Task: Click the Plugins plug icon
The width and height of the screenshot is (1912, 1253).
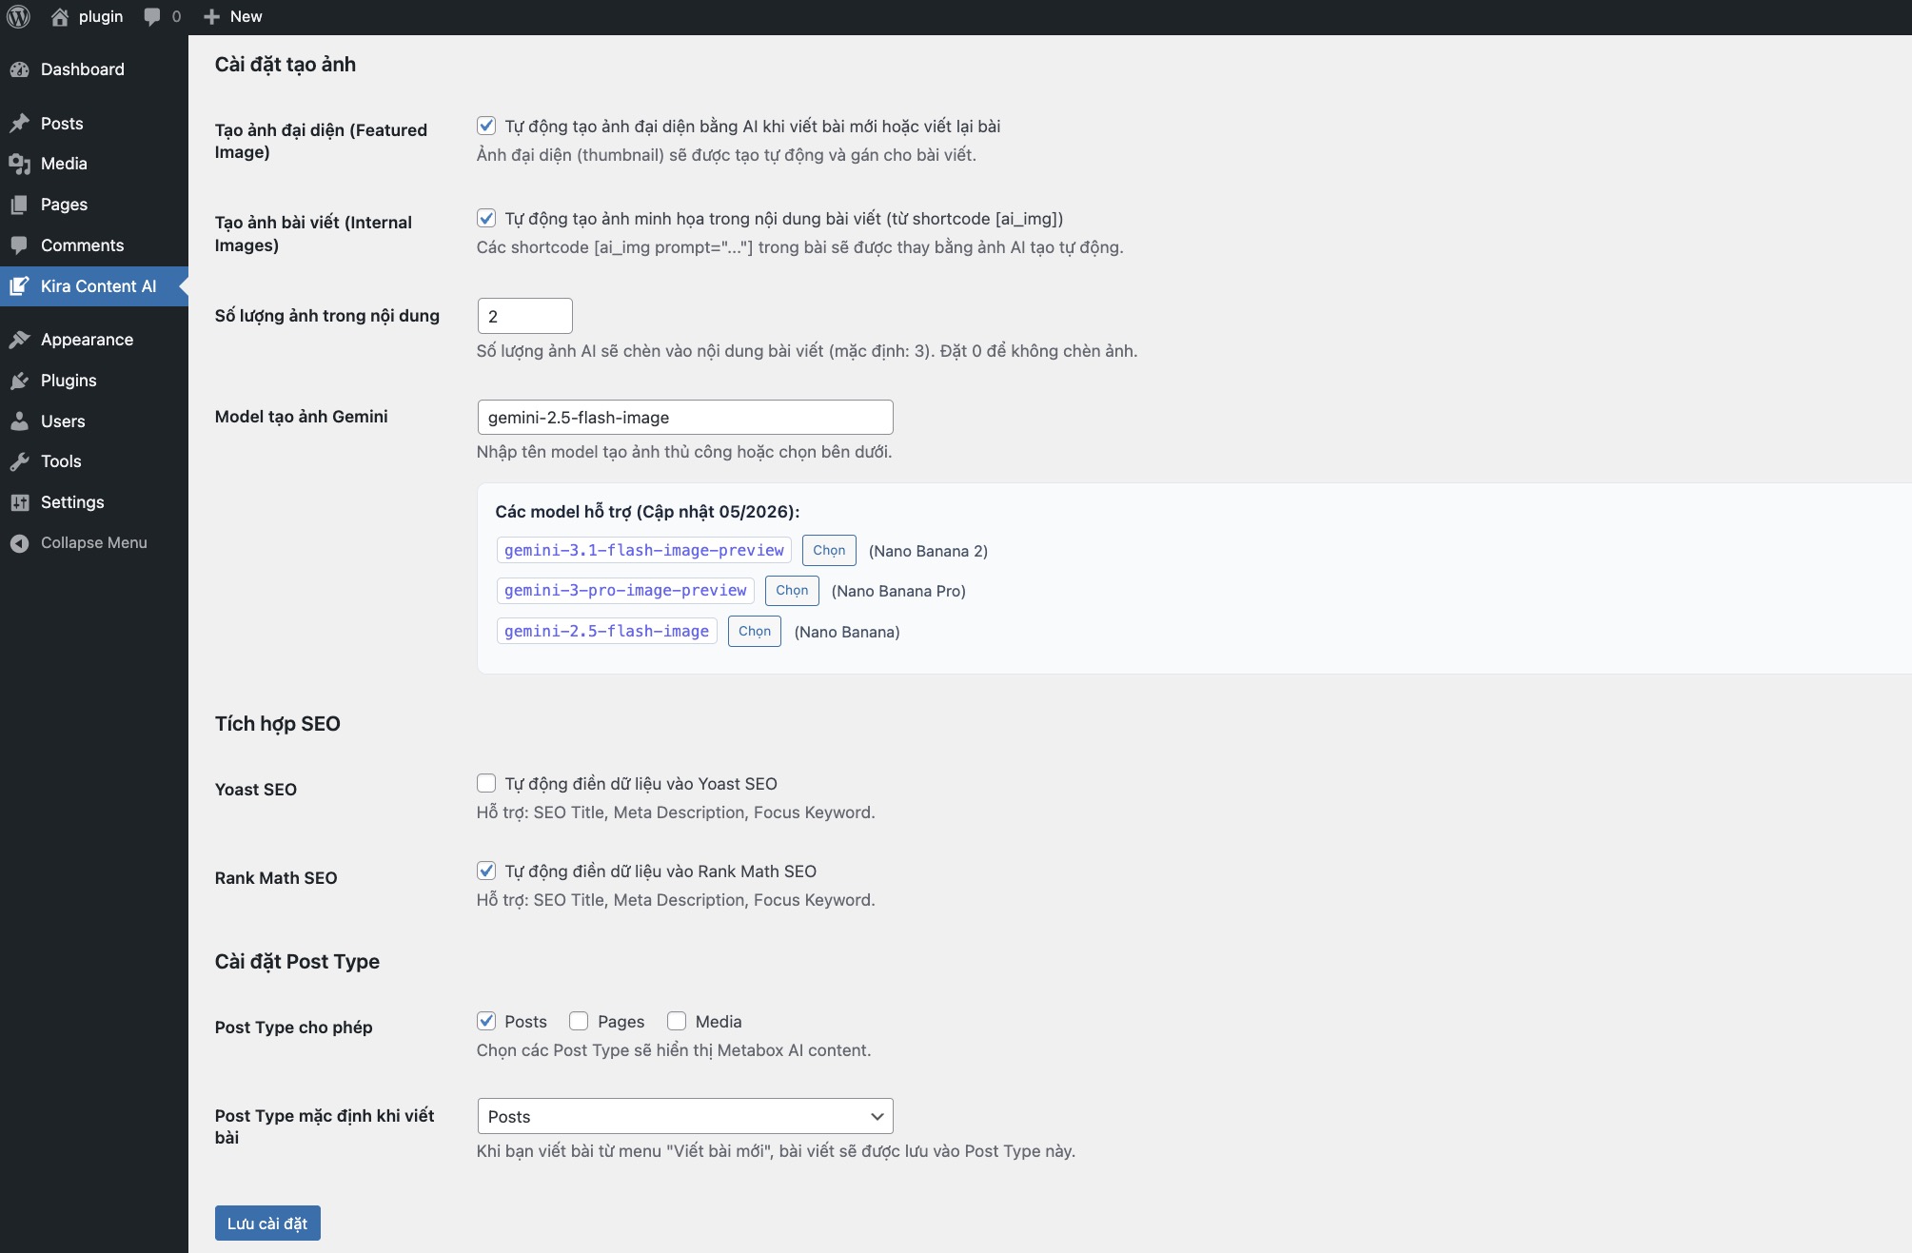Action: tap(19, 381)
